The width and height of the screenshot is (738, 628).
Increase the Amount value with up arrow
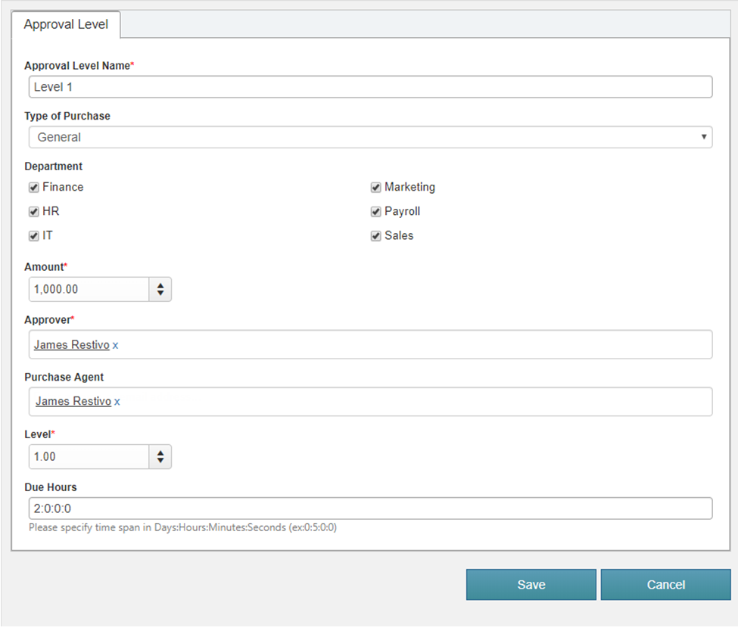coord(160,285)
